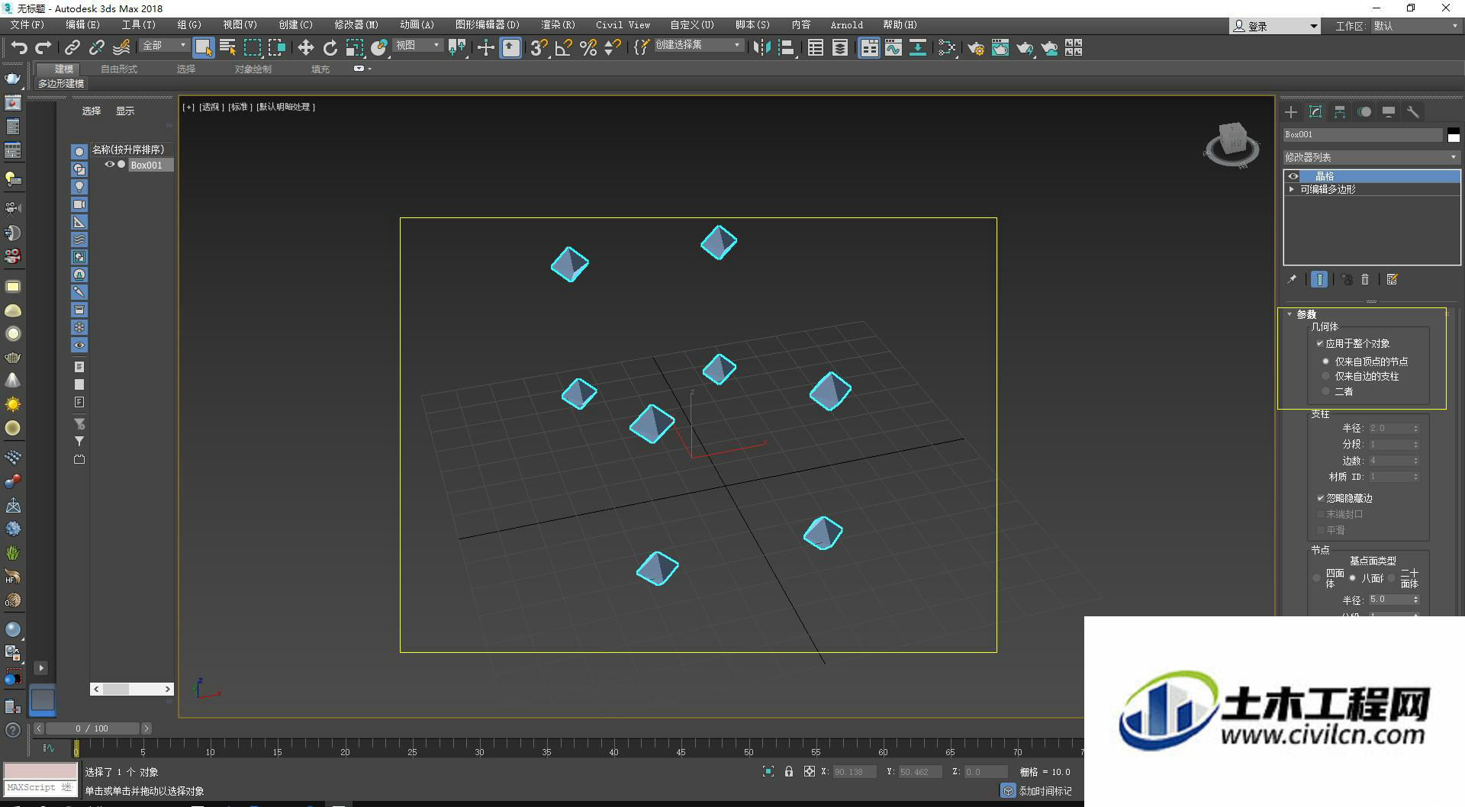The image size is (1465, 807).
Task: Toggle 忽略隐藏边 checkbox
Action: [1321, 498]
